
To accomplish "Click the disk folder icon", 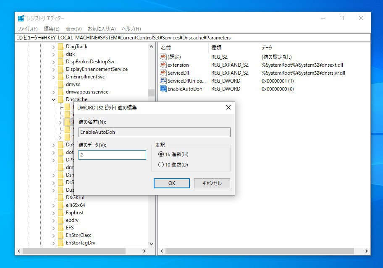I will [x=61, y=54].
